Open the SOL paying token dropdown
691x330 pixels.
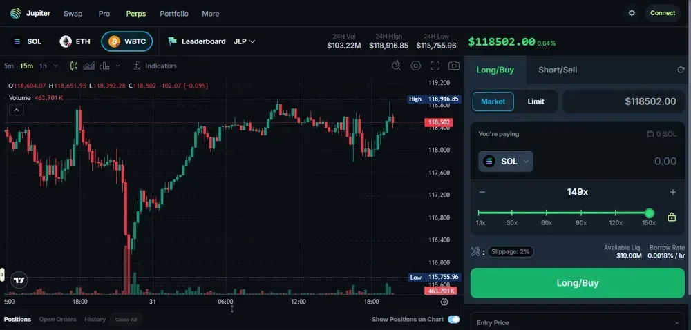(x=506, y=162)
